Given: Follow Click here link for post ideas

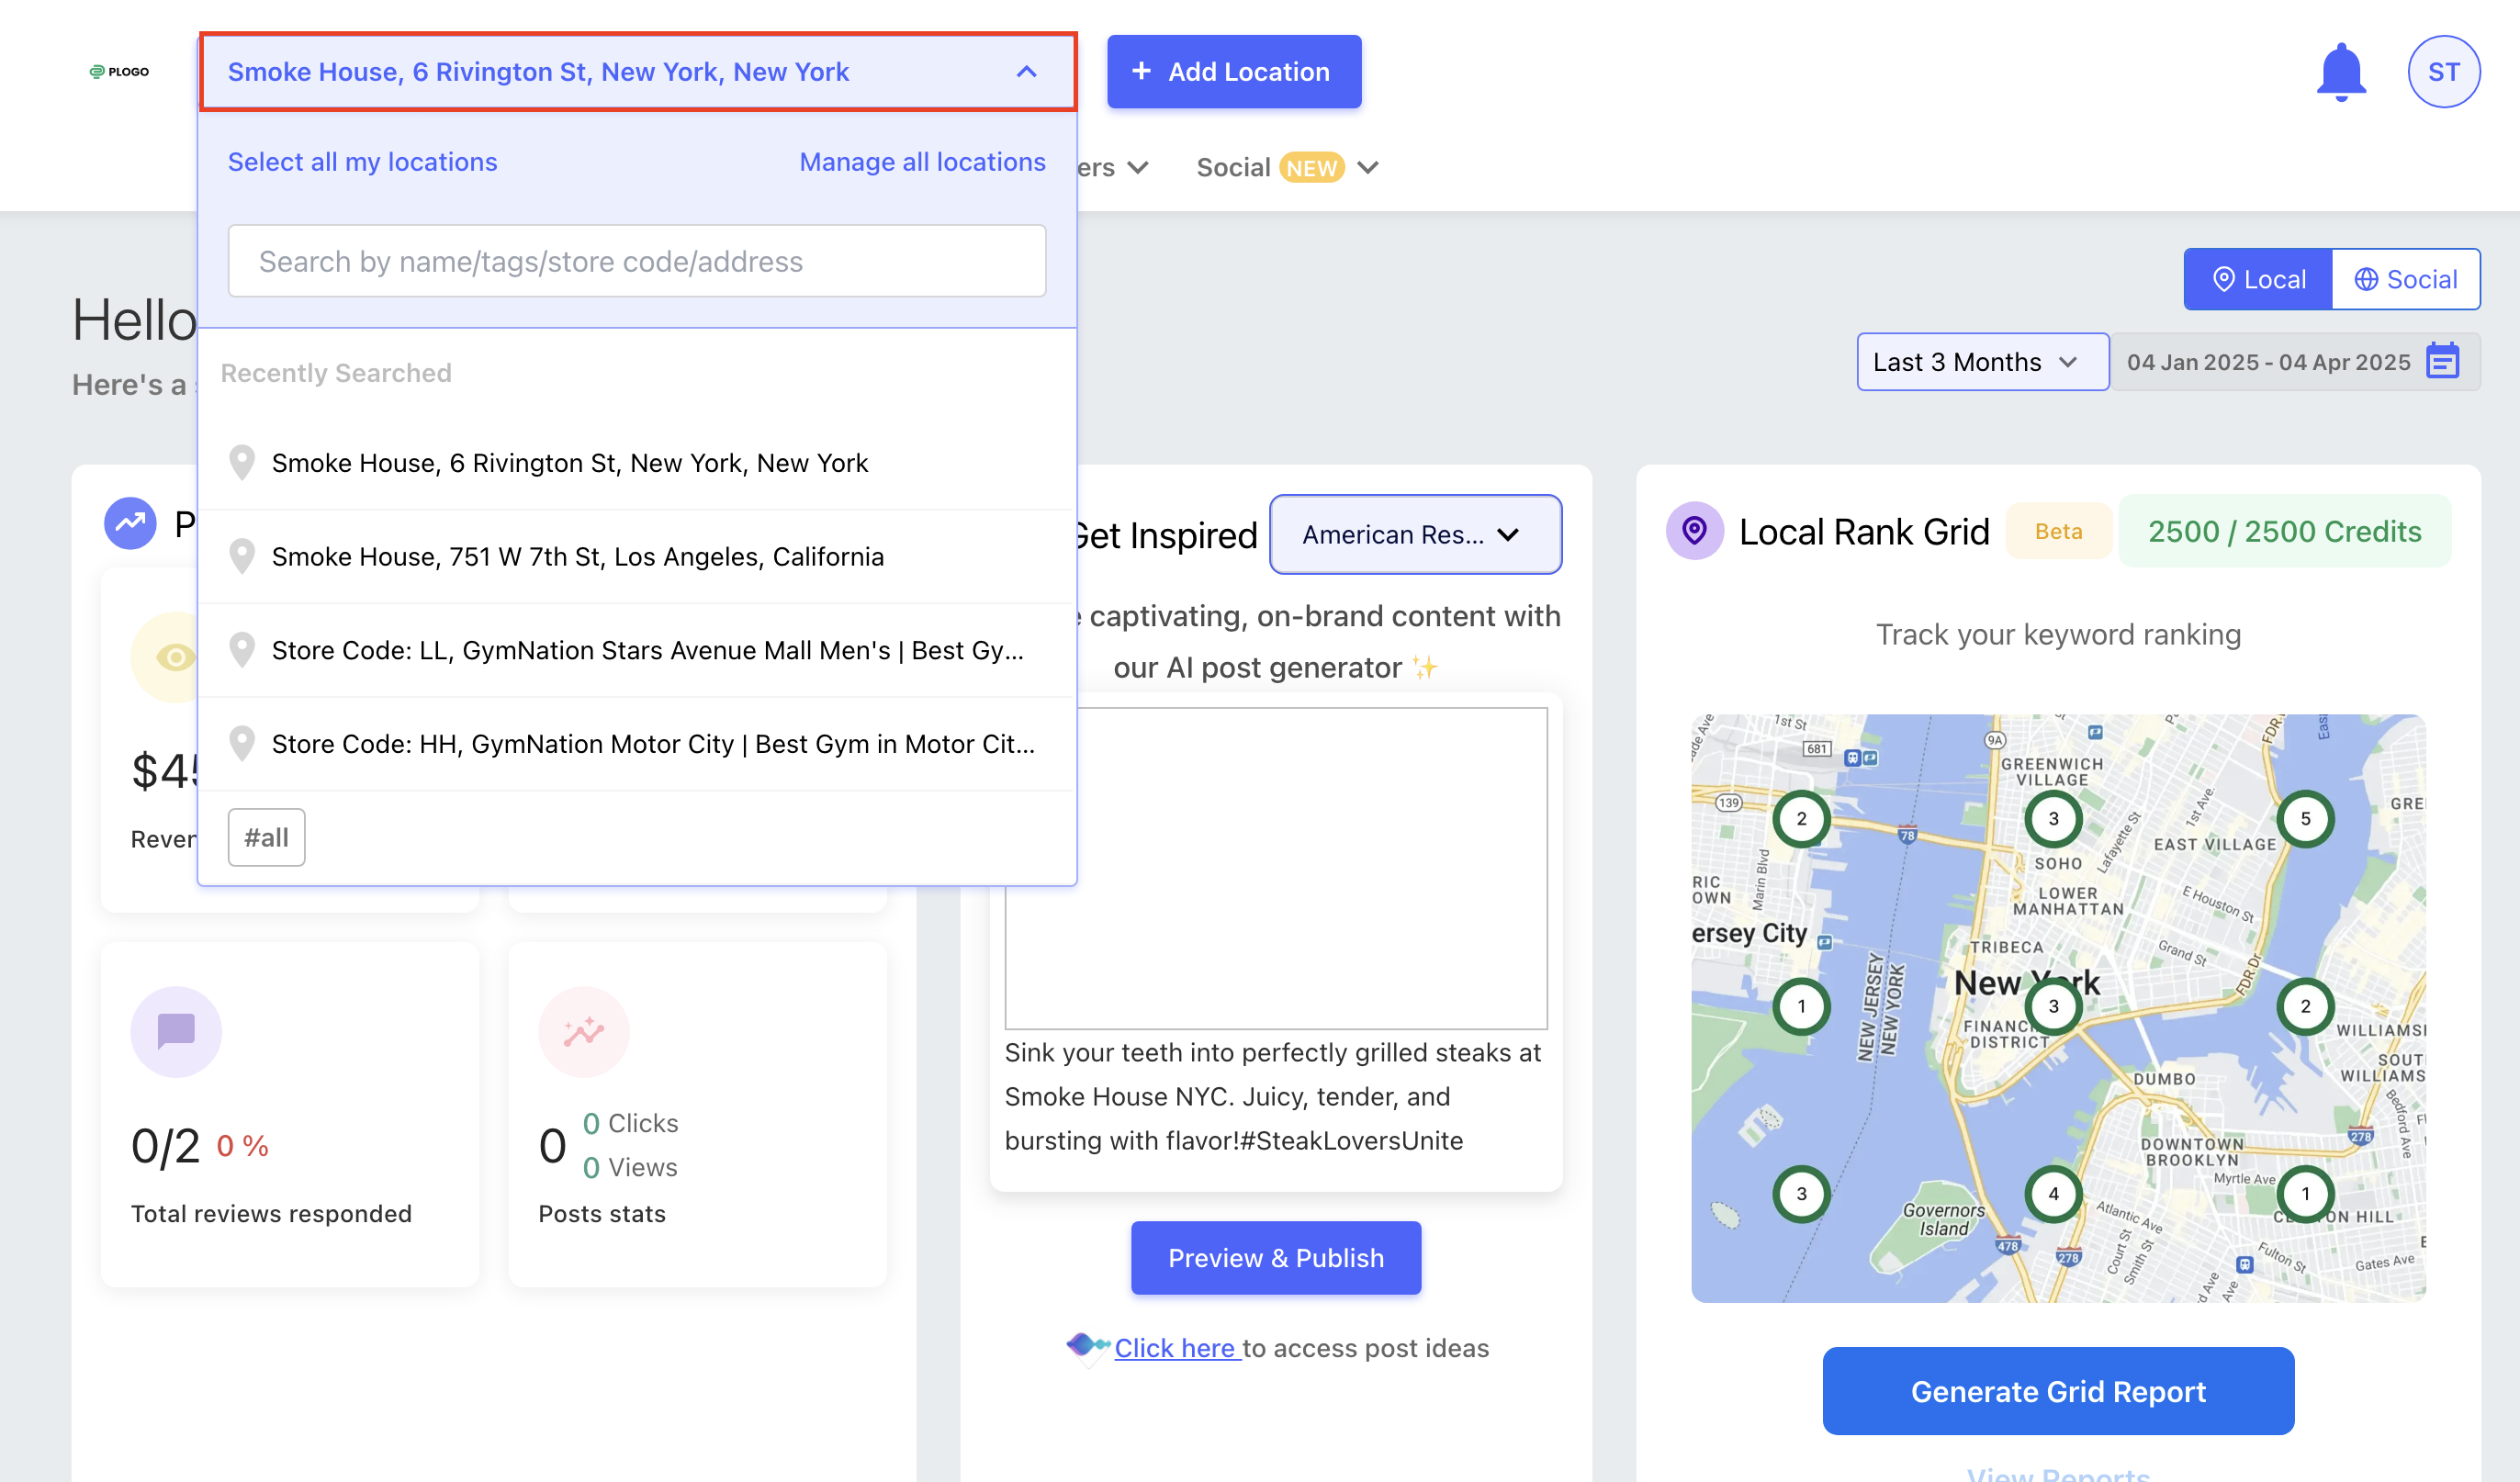Looking at the screenshot, I should 1177,1348.
